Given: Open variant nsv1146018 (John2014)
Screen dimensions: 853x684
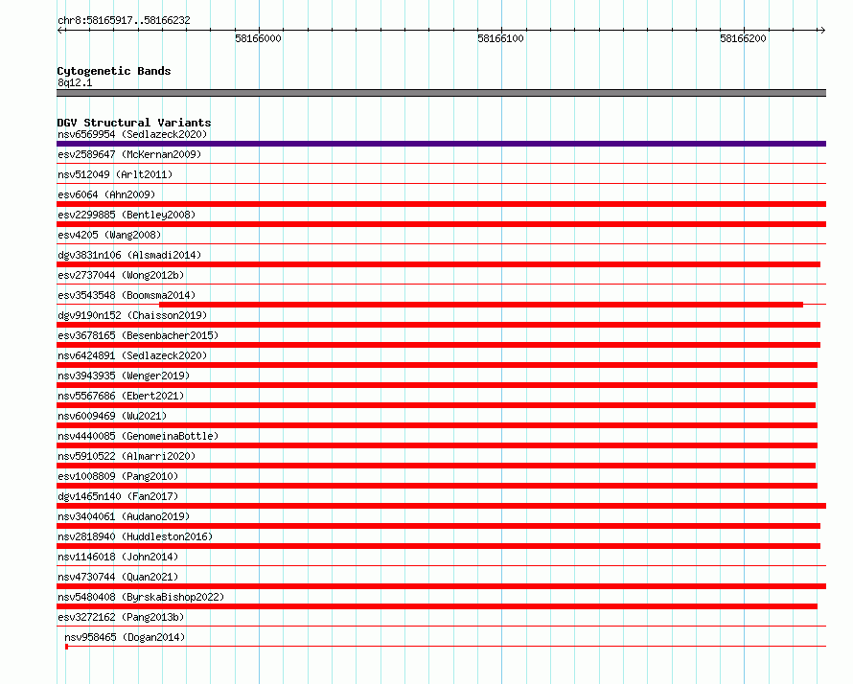Looking at the screenshot, I should point(118,557).
